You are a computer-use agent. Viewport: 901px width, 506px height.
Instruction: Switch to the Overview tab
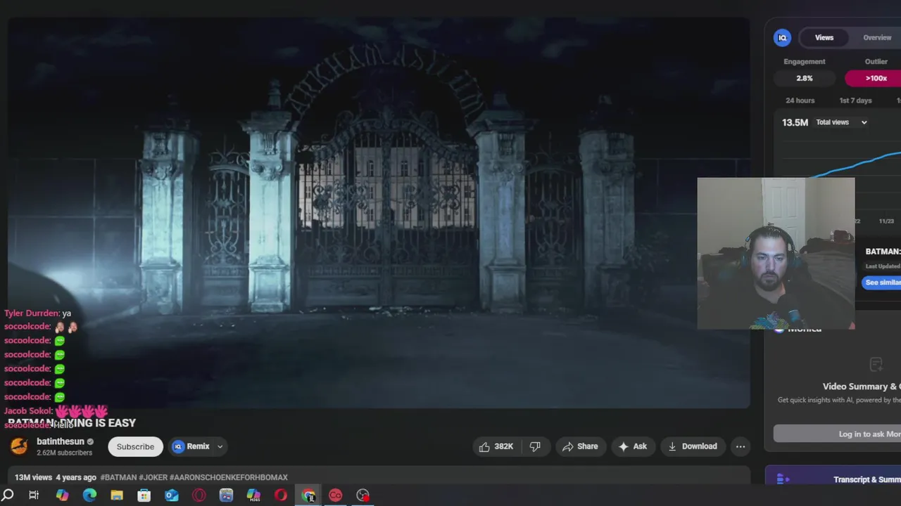click(877, 38)
